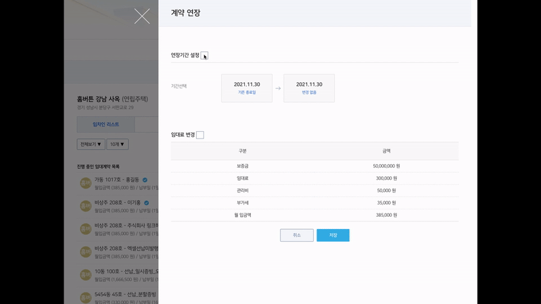Click the 홈버 avatar icon for 홍길동
The width and height of the screenshot is (541, 304).
pyautogui.click(x=86, y=183)
